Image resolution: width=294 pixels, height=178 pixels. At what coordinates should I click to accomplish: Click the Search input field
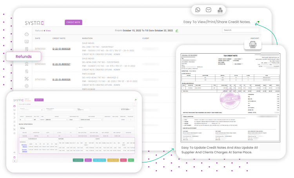click(x=240, y=30)
